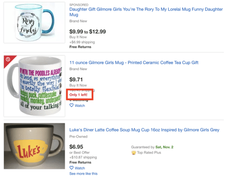Click the $9.99 to $12.99 price
The width and height of the screenshot is (227, 178).
click(x=87, y=32)
